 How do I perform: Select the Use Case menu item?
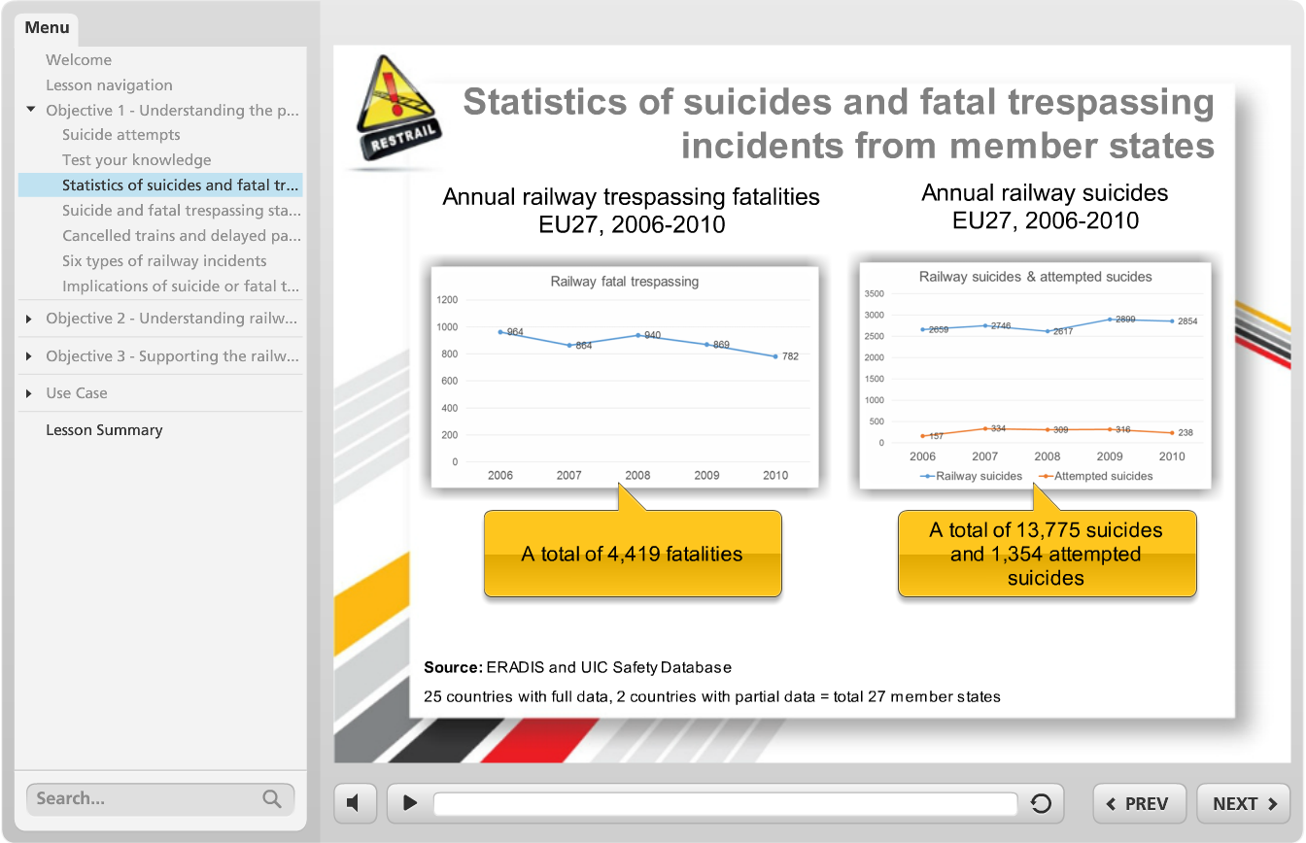(x=77, y=393)
